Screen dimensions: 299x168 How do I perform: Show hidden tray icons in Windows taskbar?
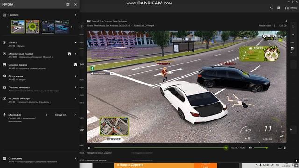256,165
